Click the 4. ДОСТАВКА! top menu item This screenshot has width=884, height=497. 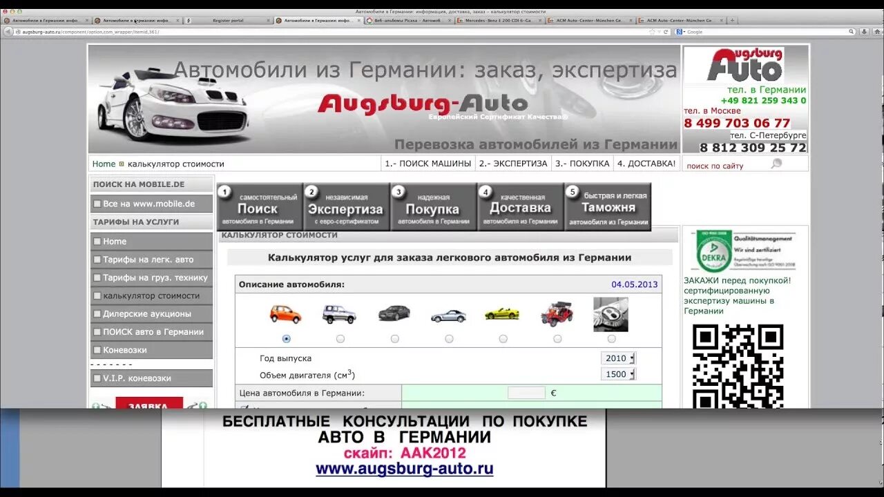click(x=646, y=164)
